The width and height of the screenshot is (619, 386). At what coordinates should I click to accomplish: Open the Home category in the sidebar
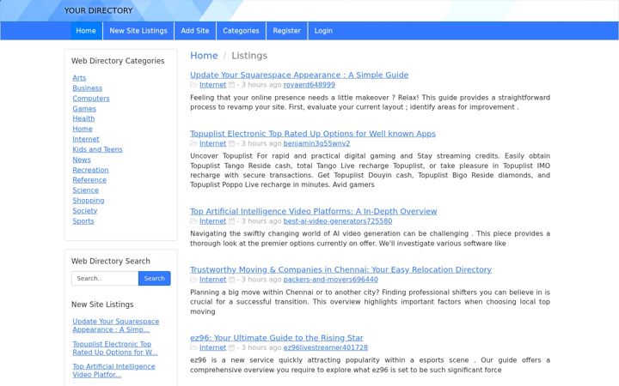[83, 129]
